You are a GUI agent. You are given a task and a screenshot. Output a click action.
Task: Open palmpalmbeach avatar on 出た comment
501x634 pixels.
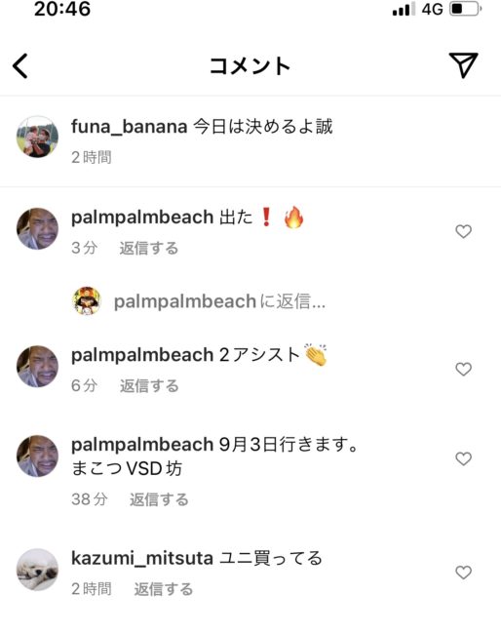click(x=37, y=229)
